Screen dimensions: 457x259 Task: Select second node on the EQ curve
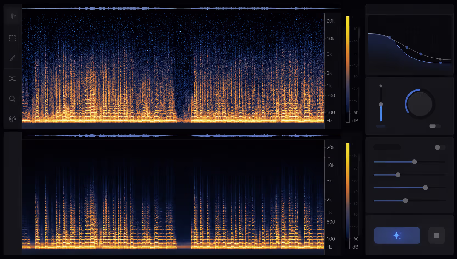[407, 47]
